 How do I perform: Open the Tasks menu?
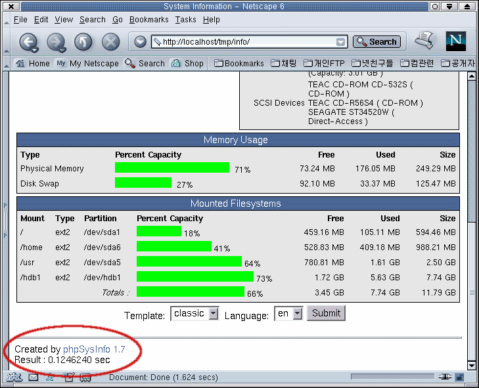click(x=185, y=20)
